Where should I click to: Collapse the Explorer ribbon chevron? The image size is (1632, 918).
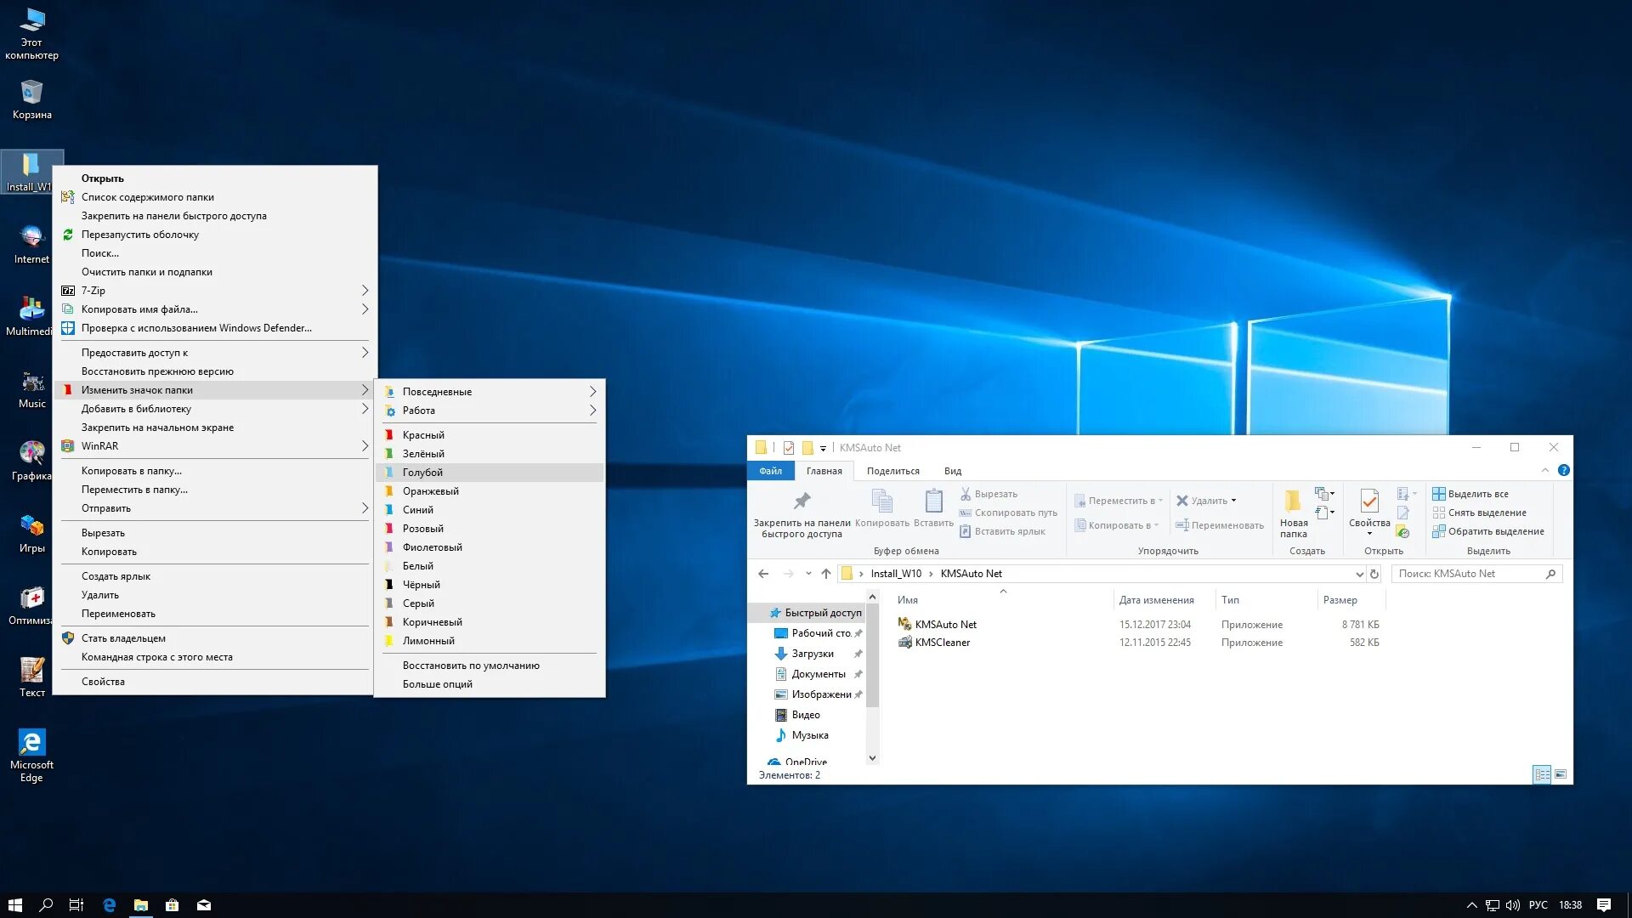click(1545, 470)
